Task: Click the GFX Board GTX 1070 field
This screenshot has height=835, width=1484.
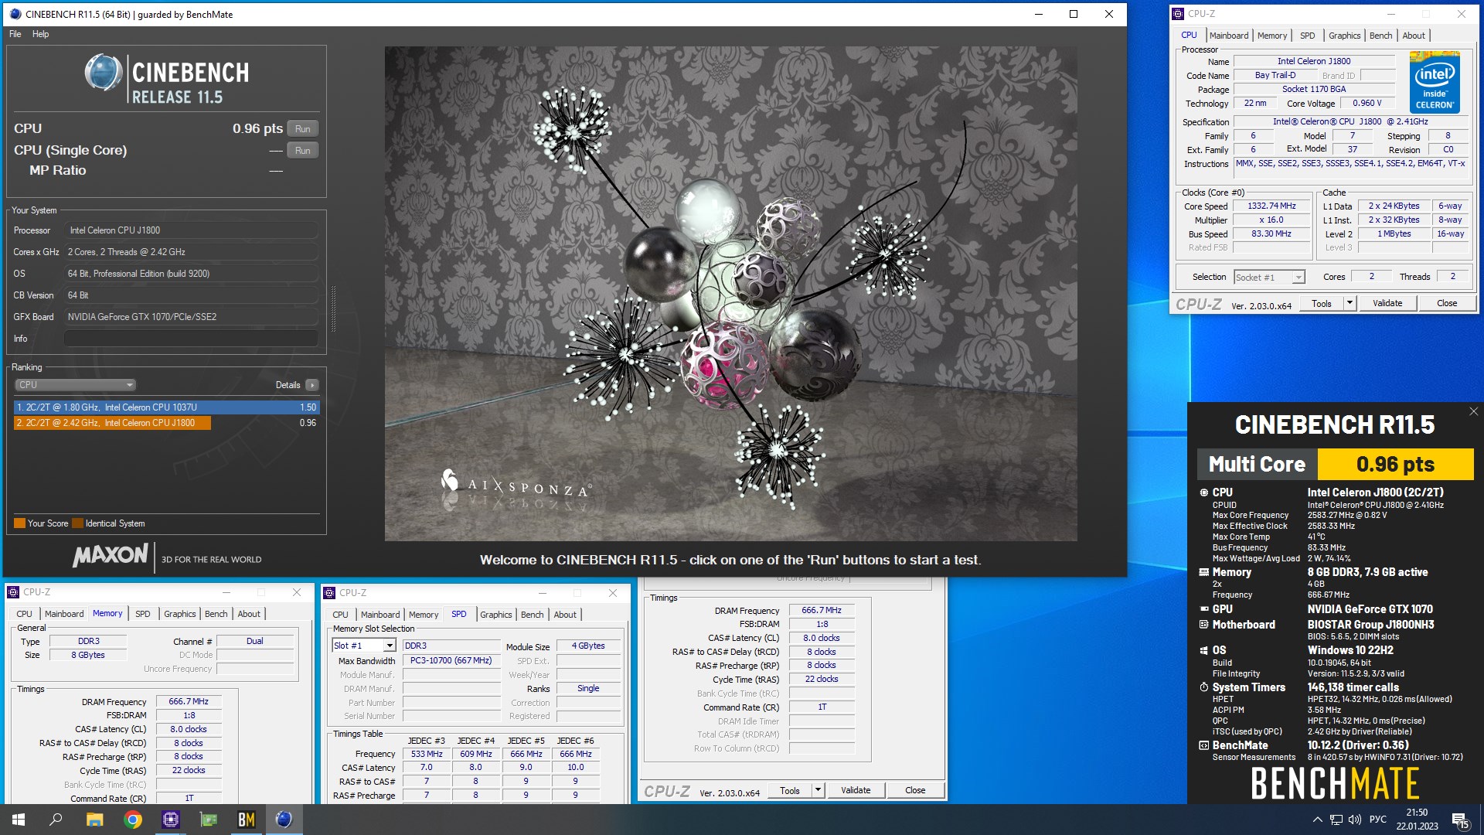Action: (191, 317)
